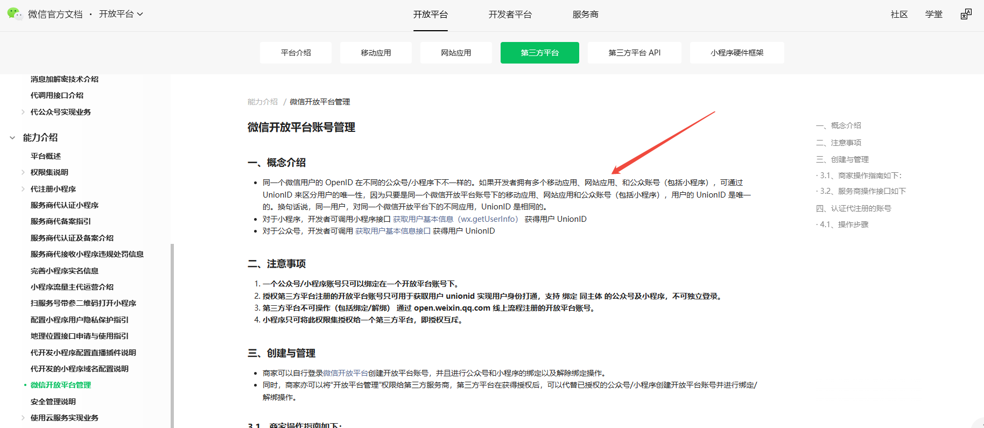Expand 使用云服务实现业务 chevron
This screenshot has width=984, height=428.
tap(23, 418)
